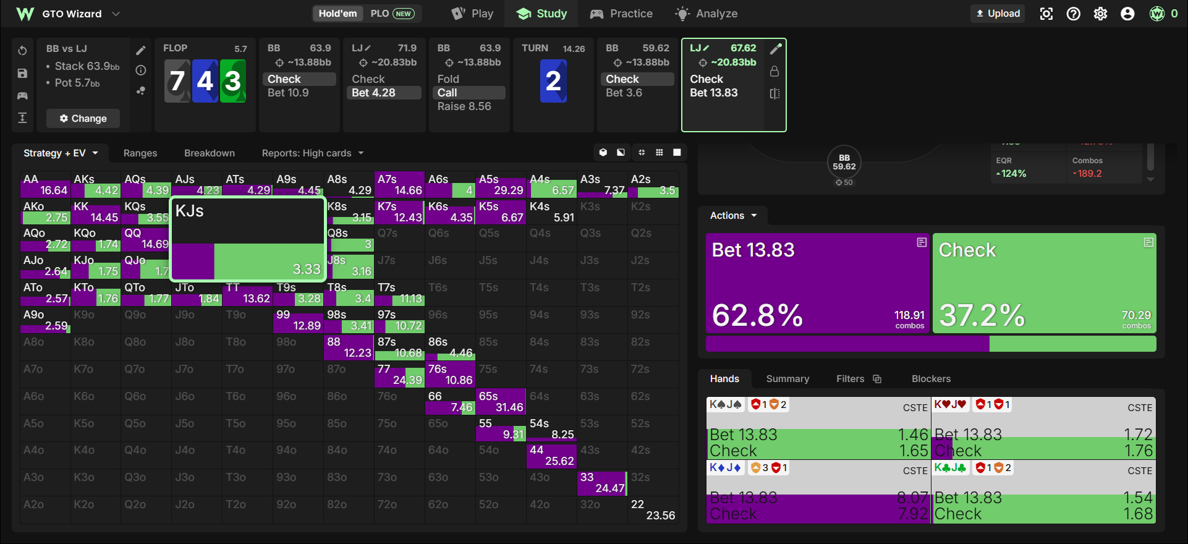Go to the Analyze tab

coord(706,14)
